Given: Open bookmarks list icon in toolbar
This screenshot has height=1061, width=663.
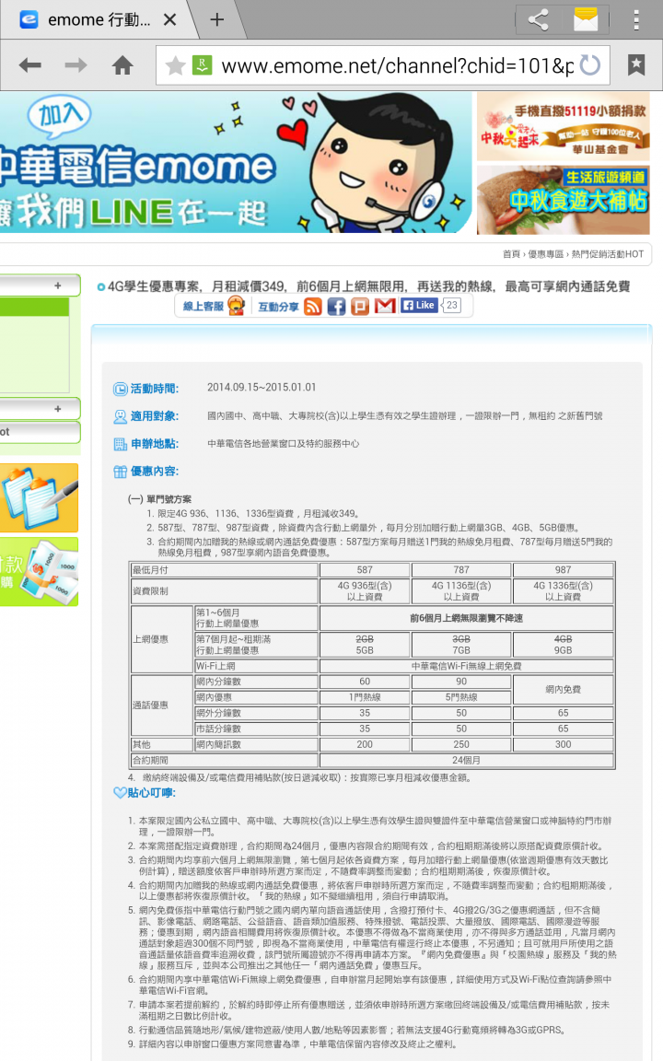Looking at the screenshot, I should [x=636, y=65].
